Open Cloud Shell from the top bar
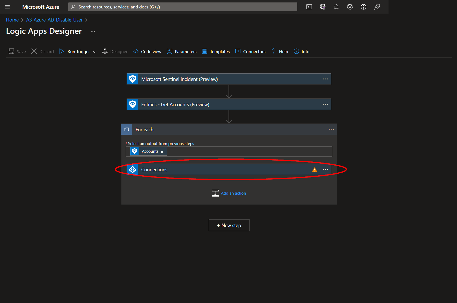 tap(309, 7)
